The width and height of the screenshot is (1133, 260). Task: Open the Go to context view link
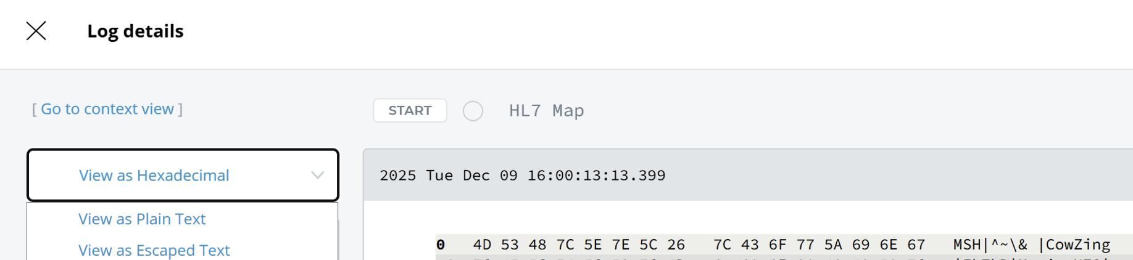(107, 109)
